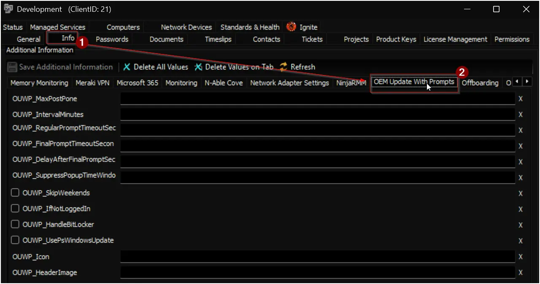Click the Save Additional Information disk icon

12,67
